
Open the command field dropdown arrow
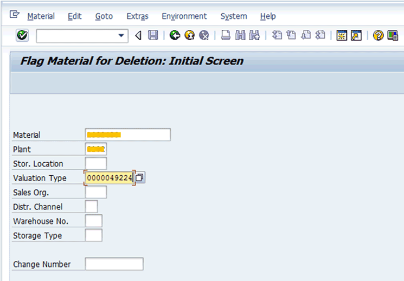(121, 36)
